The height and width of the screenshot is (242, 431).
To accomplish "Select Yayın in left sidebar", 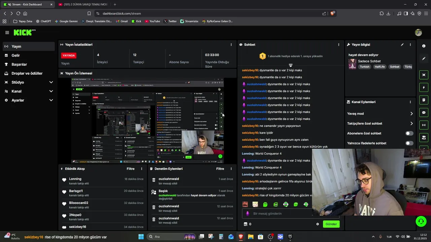I will point(29,46).
